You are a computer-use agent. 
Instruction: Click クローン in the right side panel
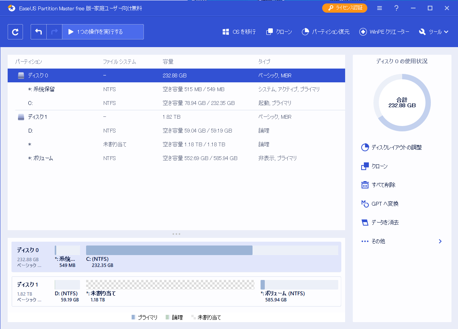pos(375,166)
